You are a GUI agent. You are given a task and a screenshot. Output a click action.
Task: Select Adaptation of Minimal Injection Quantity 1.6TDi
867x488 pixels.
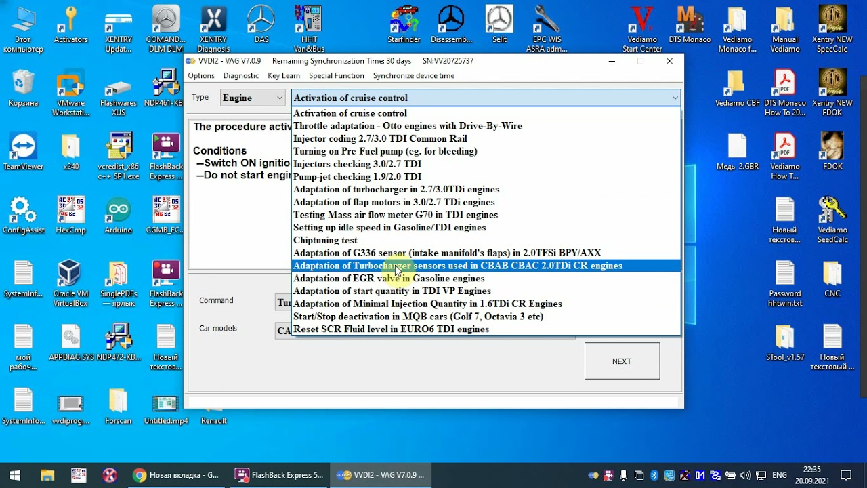(x=486, y=304)
